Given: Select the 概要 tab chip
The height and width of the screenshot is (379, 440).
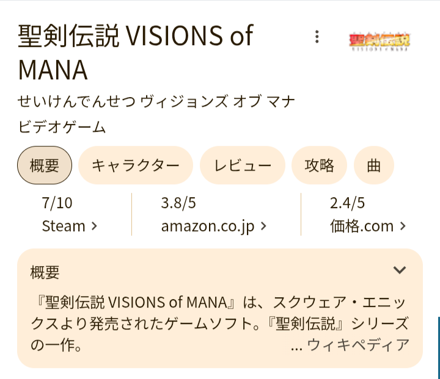Looking at the screenshot, I should (45, 165).
